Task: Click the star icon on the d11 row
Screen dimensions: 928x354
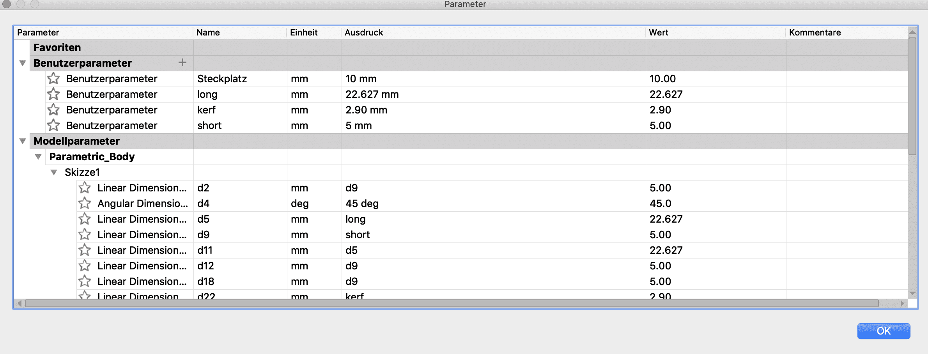Action: pos(85,250)
